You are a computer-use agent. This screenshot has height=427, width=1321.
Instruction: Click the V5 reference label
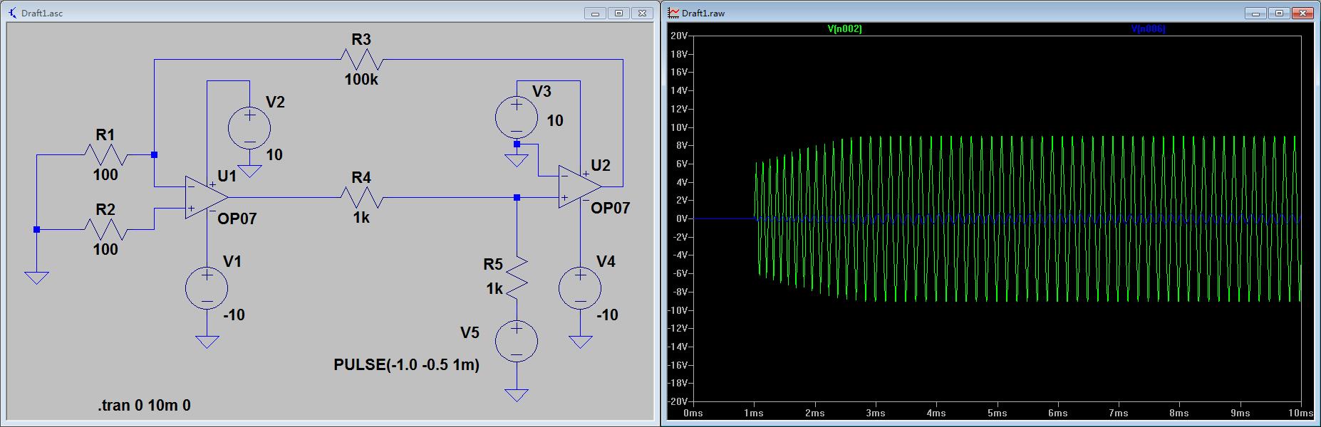470,332
